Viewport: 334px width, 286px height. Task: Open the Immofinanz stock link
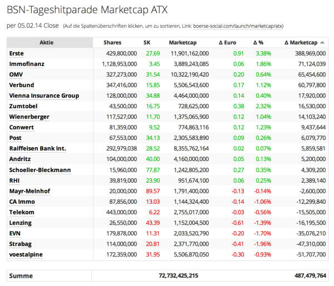pos(27,64)
